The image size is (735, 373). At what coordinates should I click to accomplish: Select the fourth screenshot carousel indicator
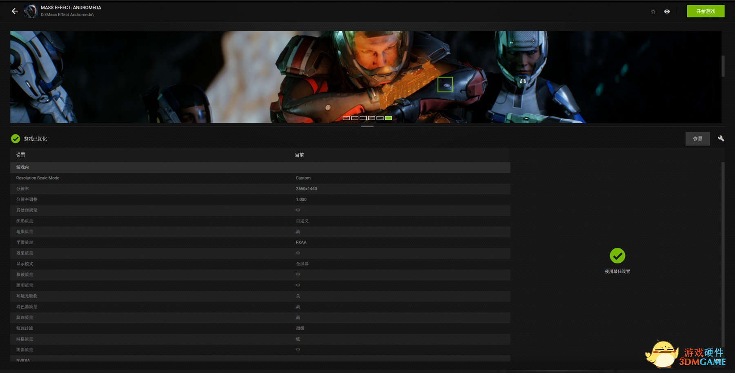click(372, 118)
